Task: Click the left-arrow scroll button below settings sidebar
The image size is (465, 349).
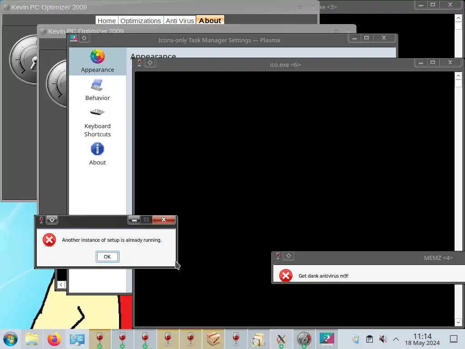Action: pos(61,285)
